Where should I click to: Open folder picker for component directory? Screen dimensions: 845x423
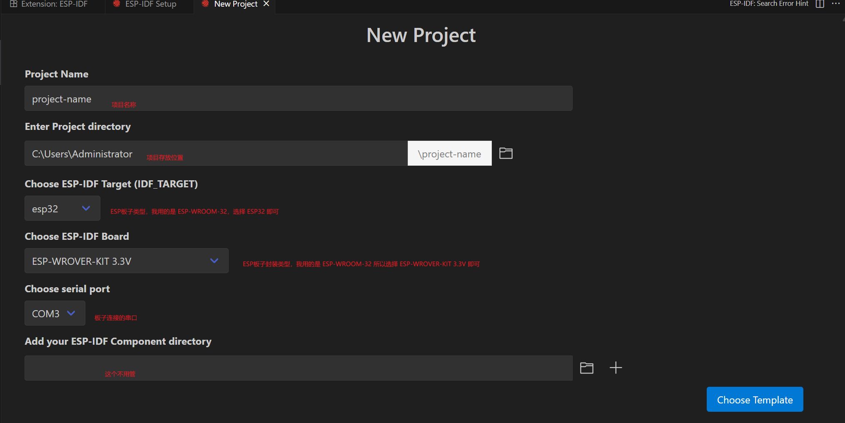point(586,368)
